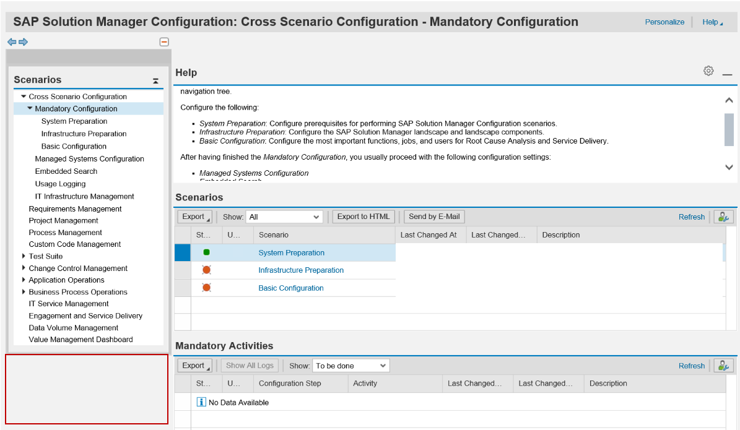The width and height of the screenshot is (740, 430).
Task: Open Infrastructure Preparation link in Scenarios table
Action: click(301, 270)
